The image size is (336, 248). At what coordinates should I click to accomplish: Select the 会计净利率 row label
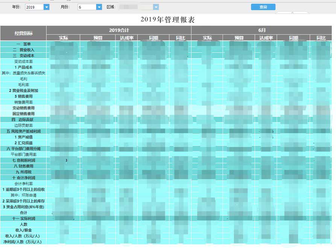click(23, 184)
